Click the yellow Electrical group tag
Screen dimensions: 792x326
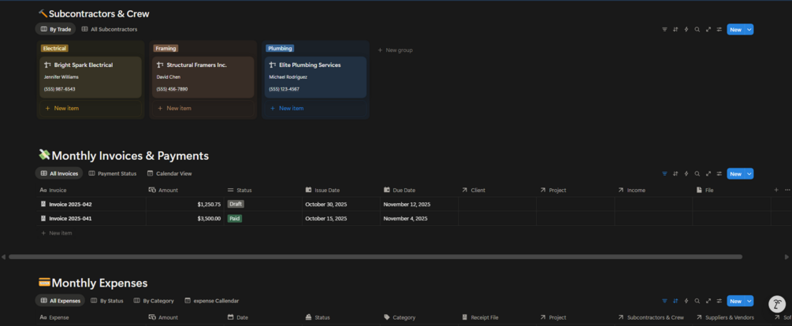[54, 49]
